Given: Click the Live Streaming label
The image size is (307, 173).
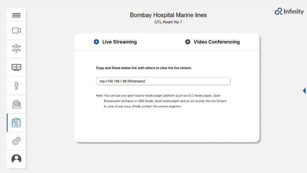Looking at the screenshot, I should [120, 42].
